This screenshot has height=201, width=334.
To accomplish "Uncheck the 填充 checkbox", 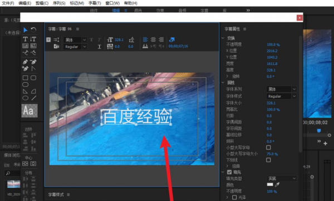I will click(229, 172).
